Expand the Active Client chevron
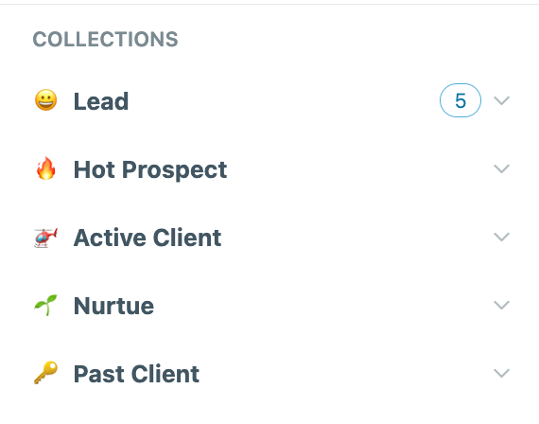 (x=501, y=237)
